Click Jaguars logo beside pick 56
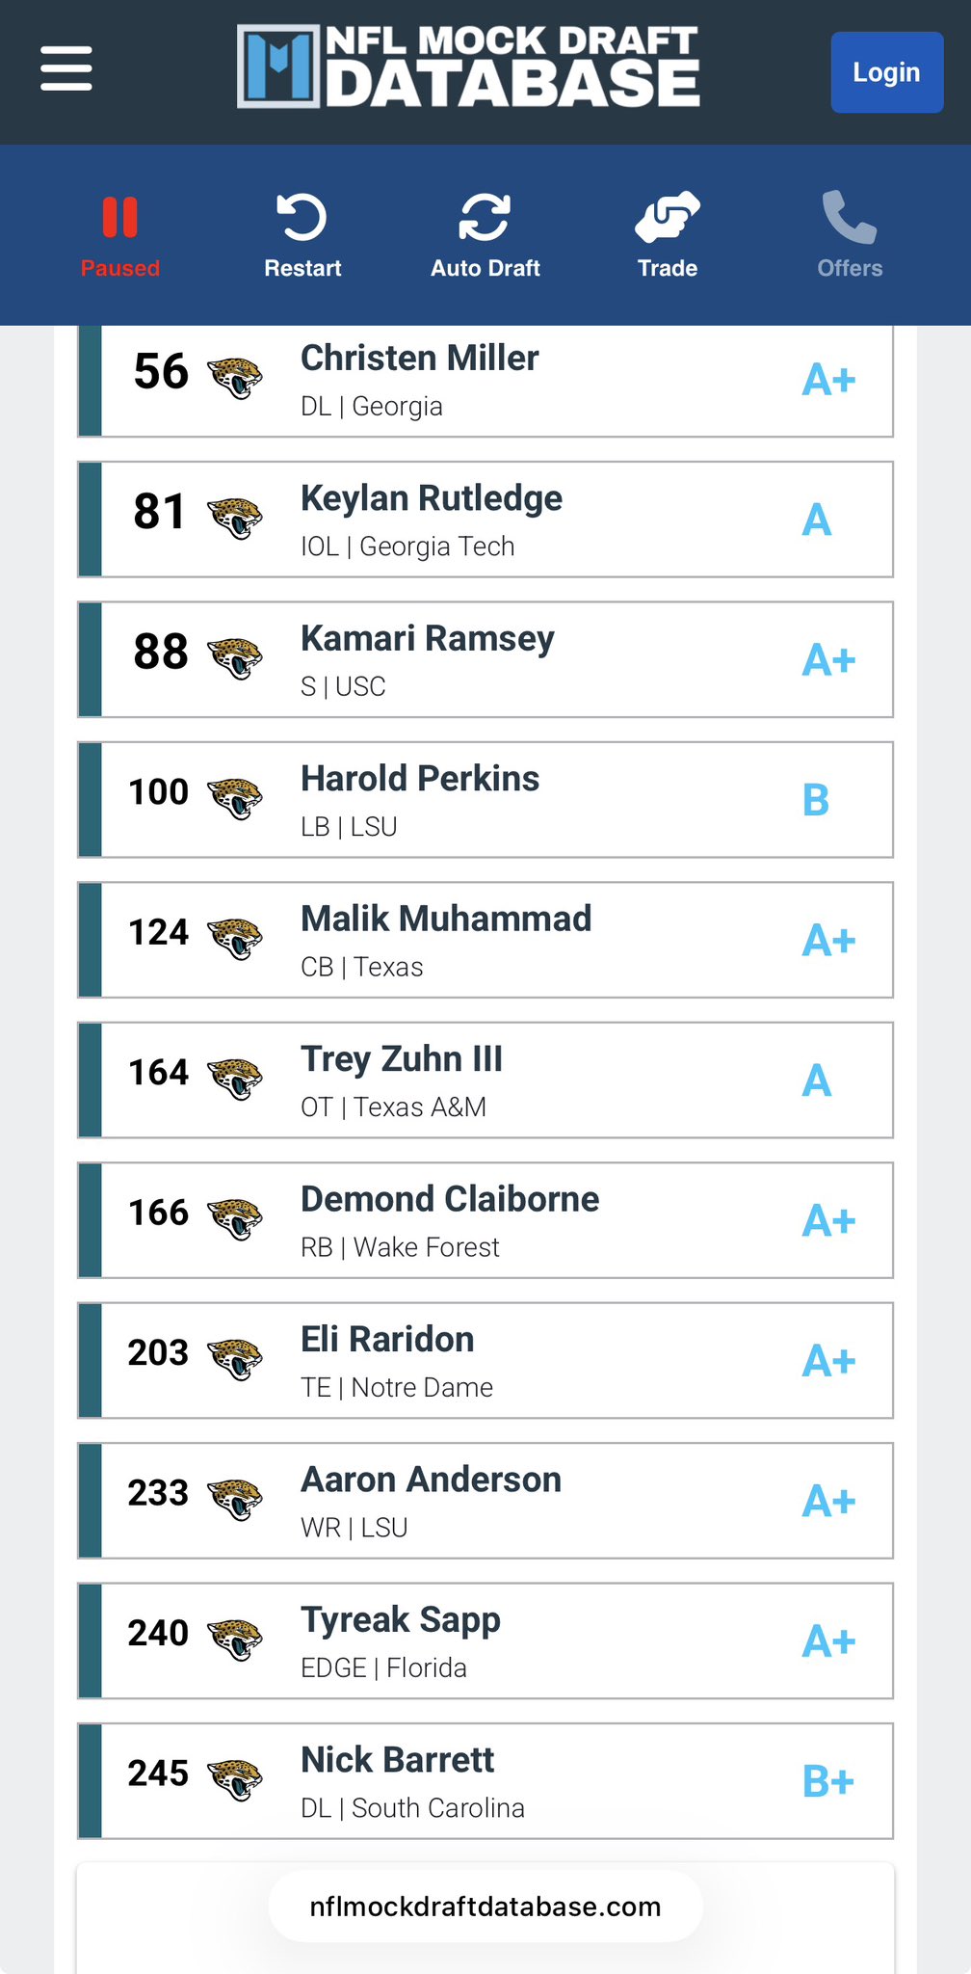The height and width of the screenshot is (1974, 971). click(x=235, y=378)
